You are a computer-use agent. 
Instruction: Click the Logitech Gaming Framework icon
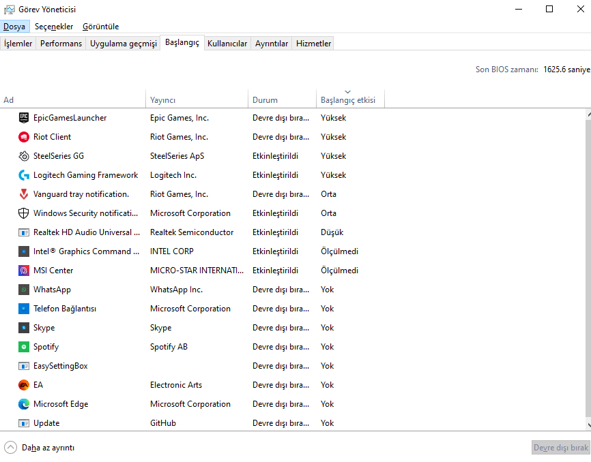click(24, 175)
